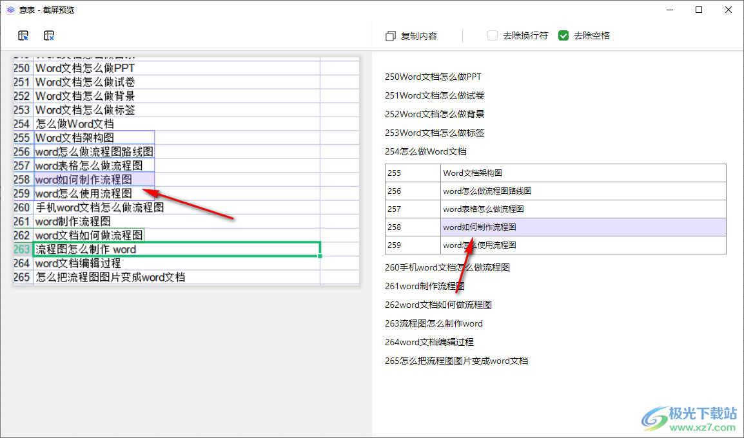Click row number 258 in screenshot preview
Image resolution: width=744 pixels, height=438 pixels.
[23, 180]
